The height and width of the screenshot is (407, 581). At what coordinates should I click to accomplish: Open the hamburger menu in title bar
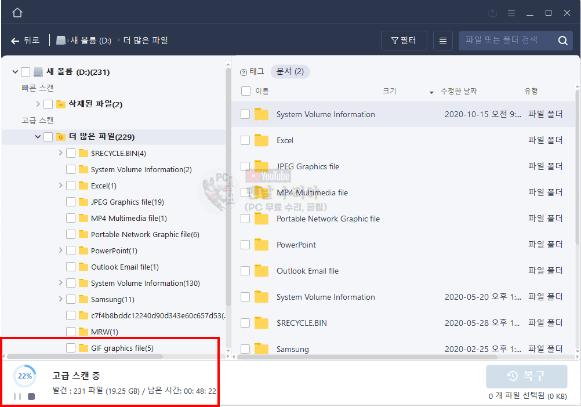511,13
